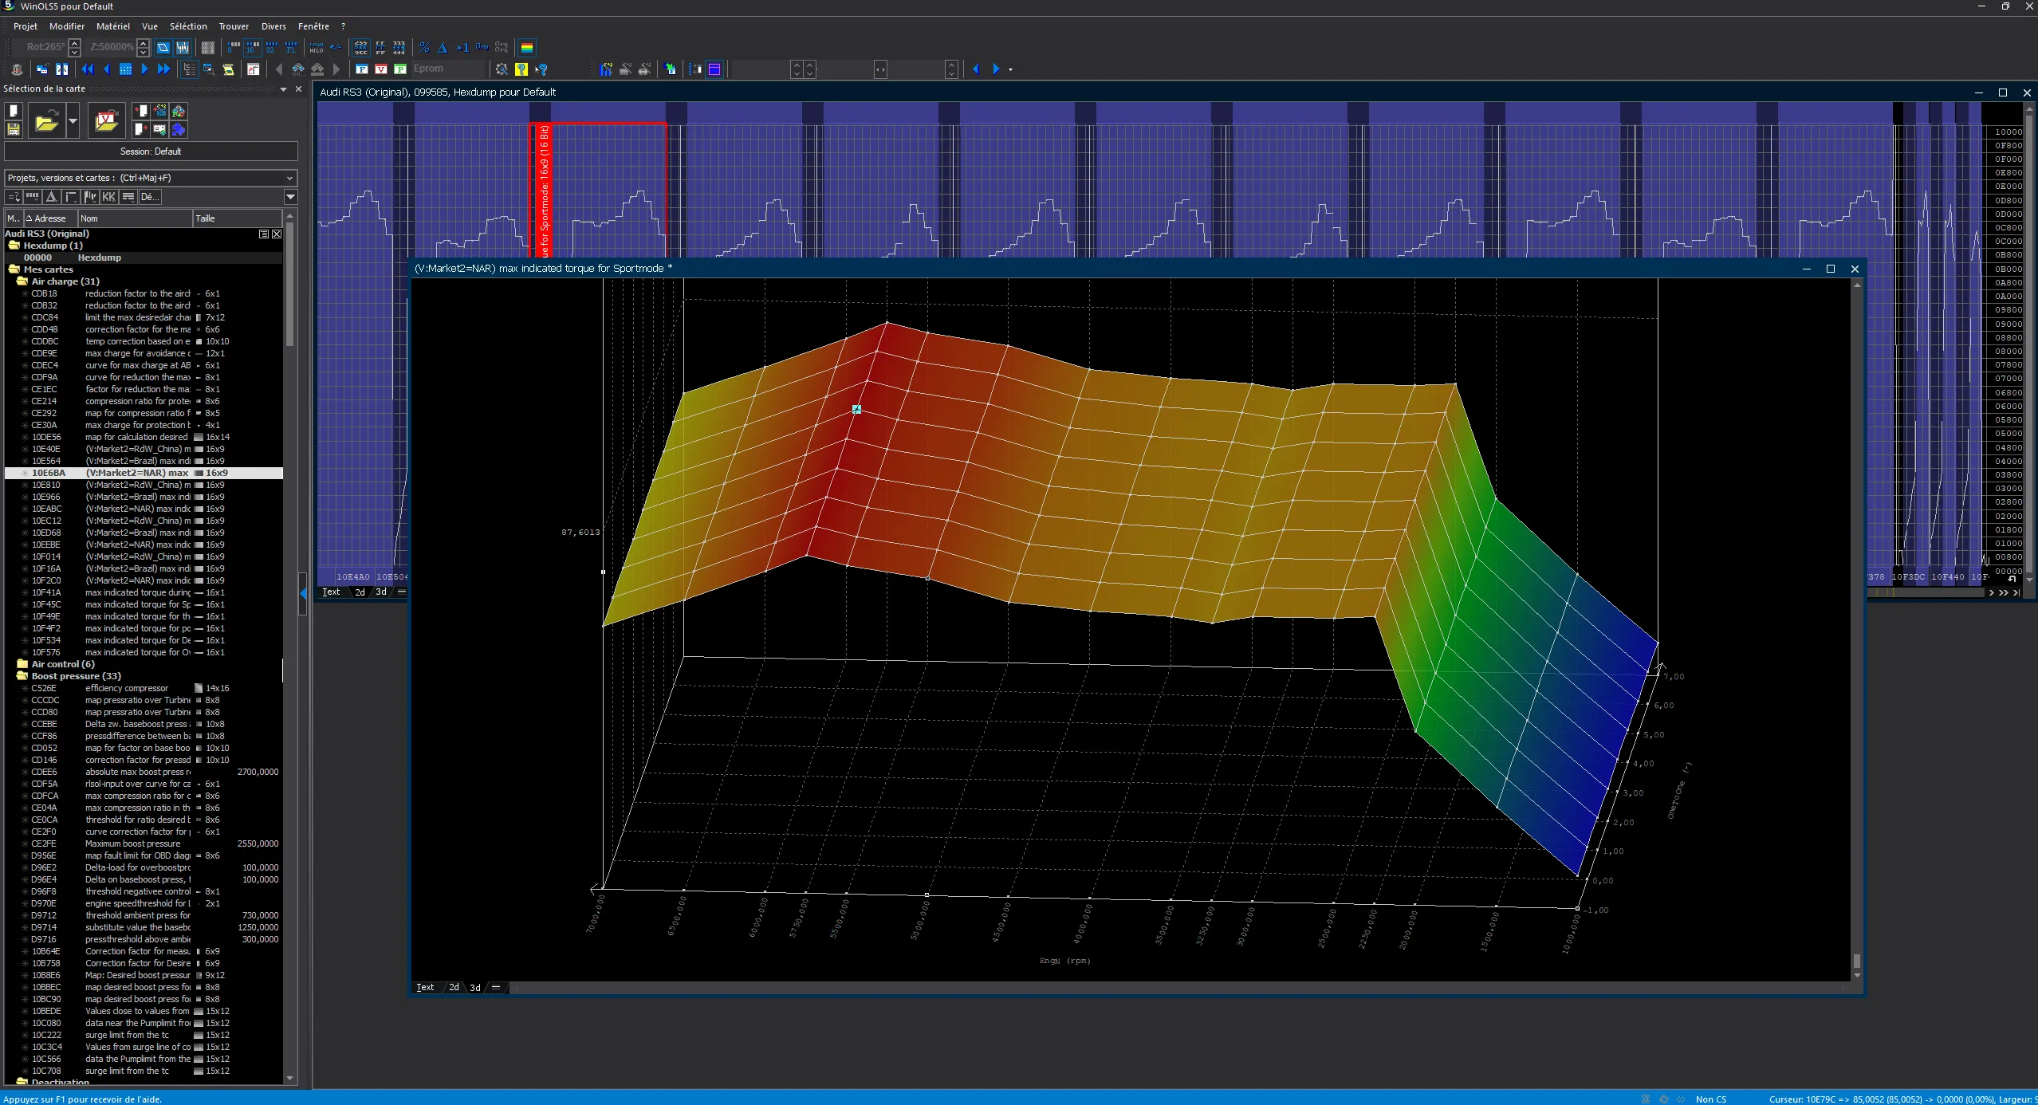2038x1105 pixels.
Task: Toggle the triangle filter in map list
Action: [52, 197]
